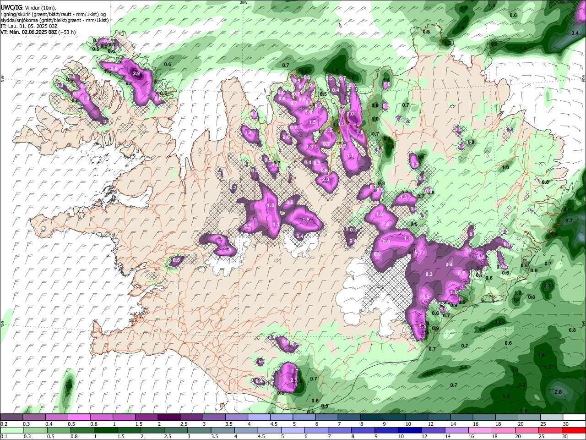The height and width of the screenshot is (440, 586).
Task: Click the dark teal 8 swatch, upper legend row
Action: click(x=371, y=418)
